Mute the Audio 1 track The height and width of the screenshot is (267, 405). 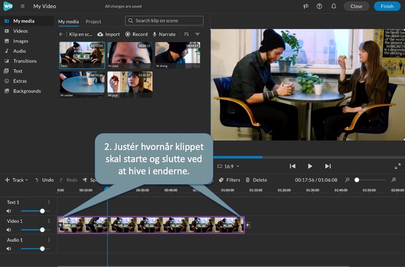point(9,249)
